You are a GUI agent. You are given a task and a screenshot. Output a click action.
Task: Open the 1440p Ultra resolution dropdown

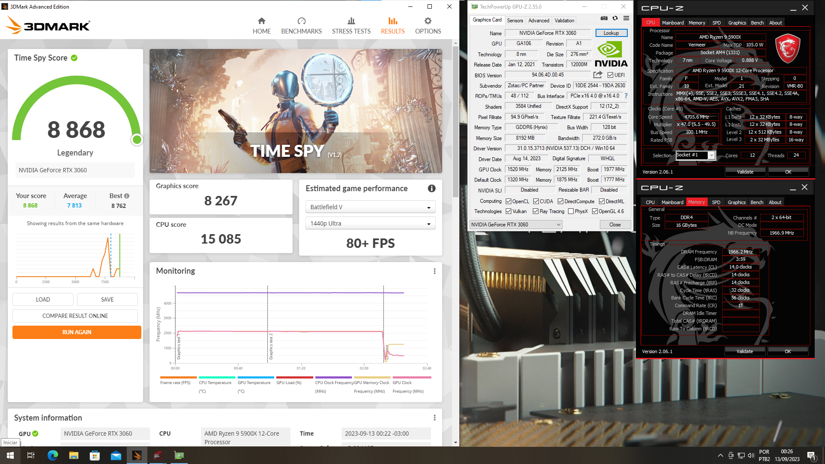pyautogui.click(x=370, y=223)
